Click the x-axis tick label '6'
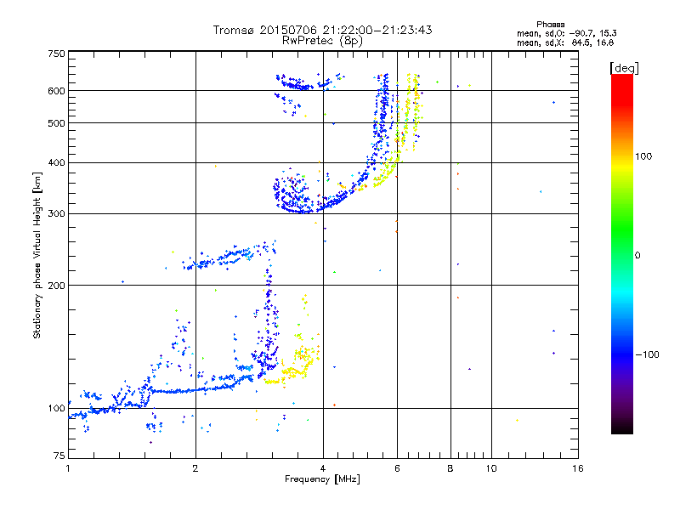 tap(397, 468)
